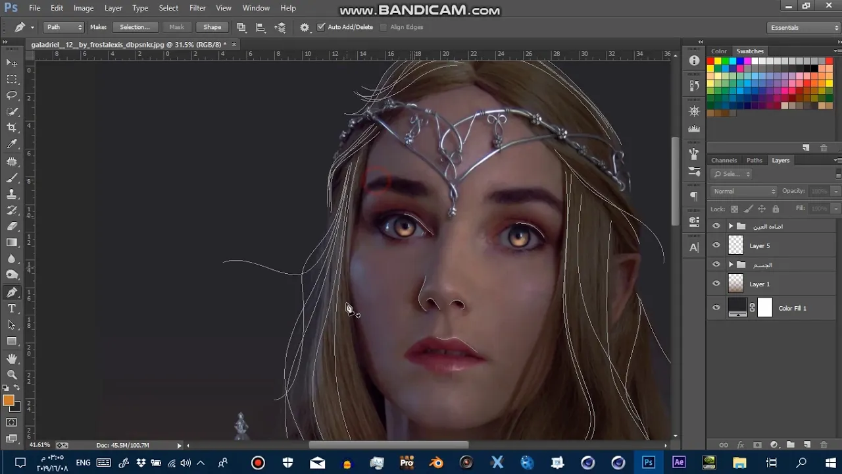Image resolution: width=842 pixels, height=474 pixels.
Task: Hide the اضاءه العين group
Action: pos(716,226)
